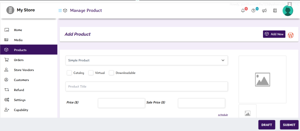
Task: Tick the Downloadable checkbox
Action: coord(111,73)
